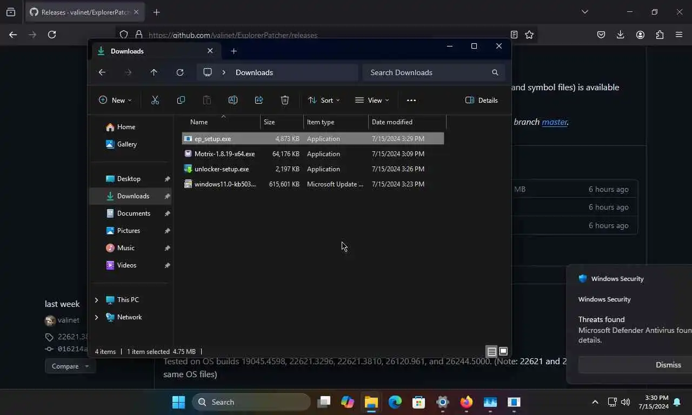Screen dimensions: 692x415
Task: Click the search magnifier in Explorer search box
Action: (495, 72)
